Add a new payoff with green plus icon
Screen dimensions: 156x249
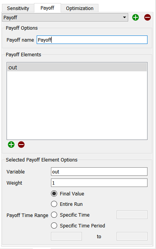point(136,17)
